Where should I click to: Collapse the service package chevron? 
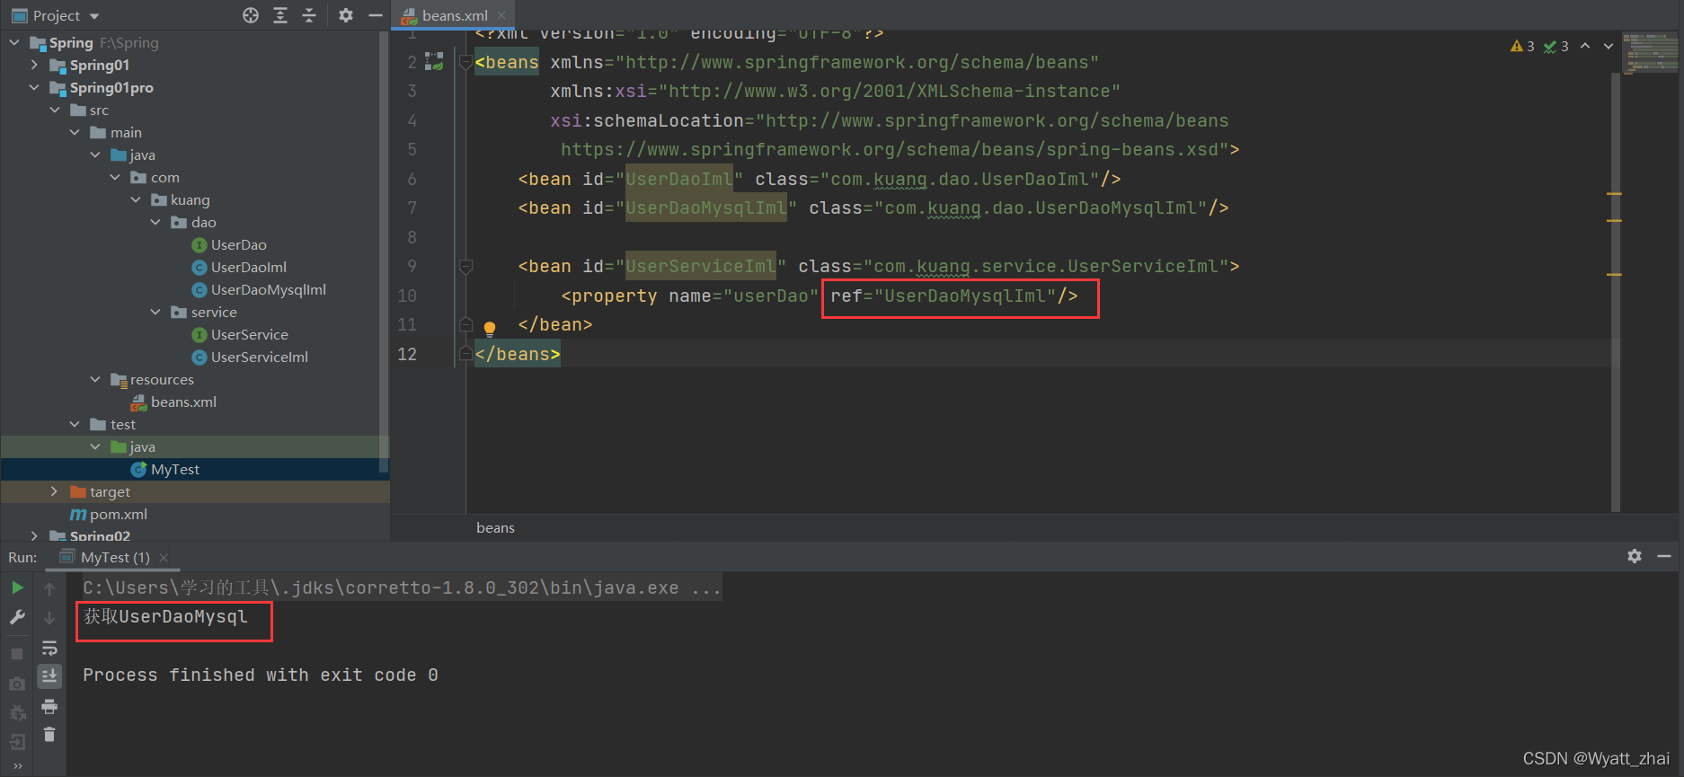tap(155, 312)
